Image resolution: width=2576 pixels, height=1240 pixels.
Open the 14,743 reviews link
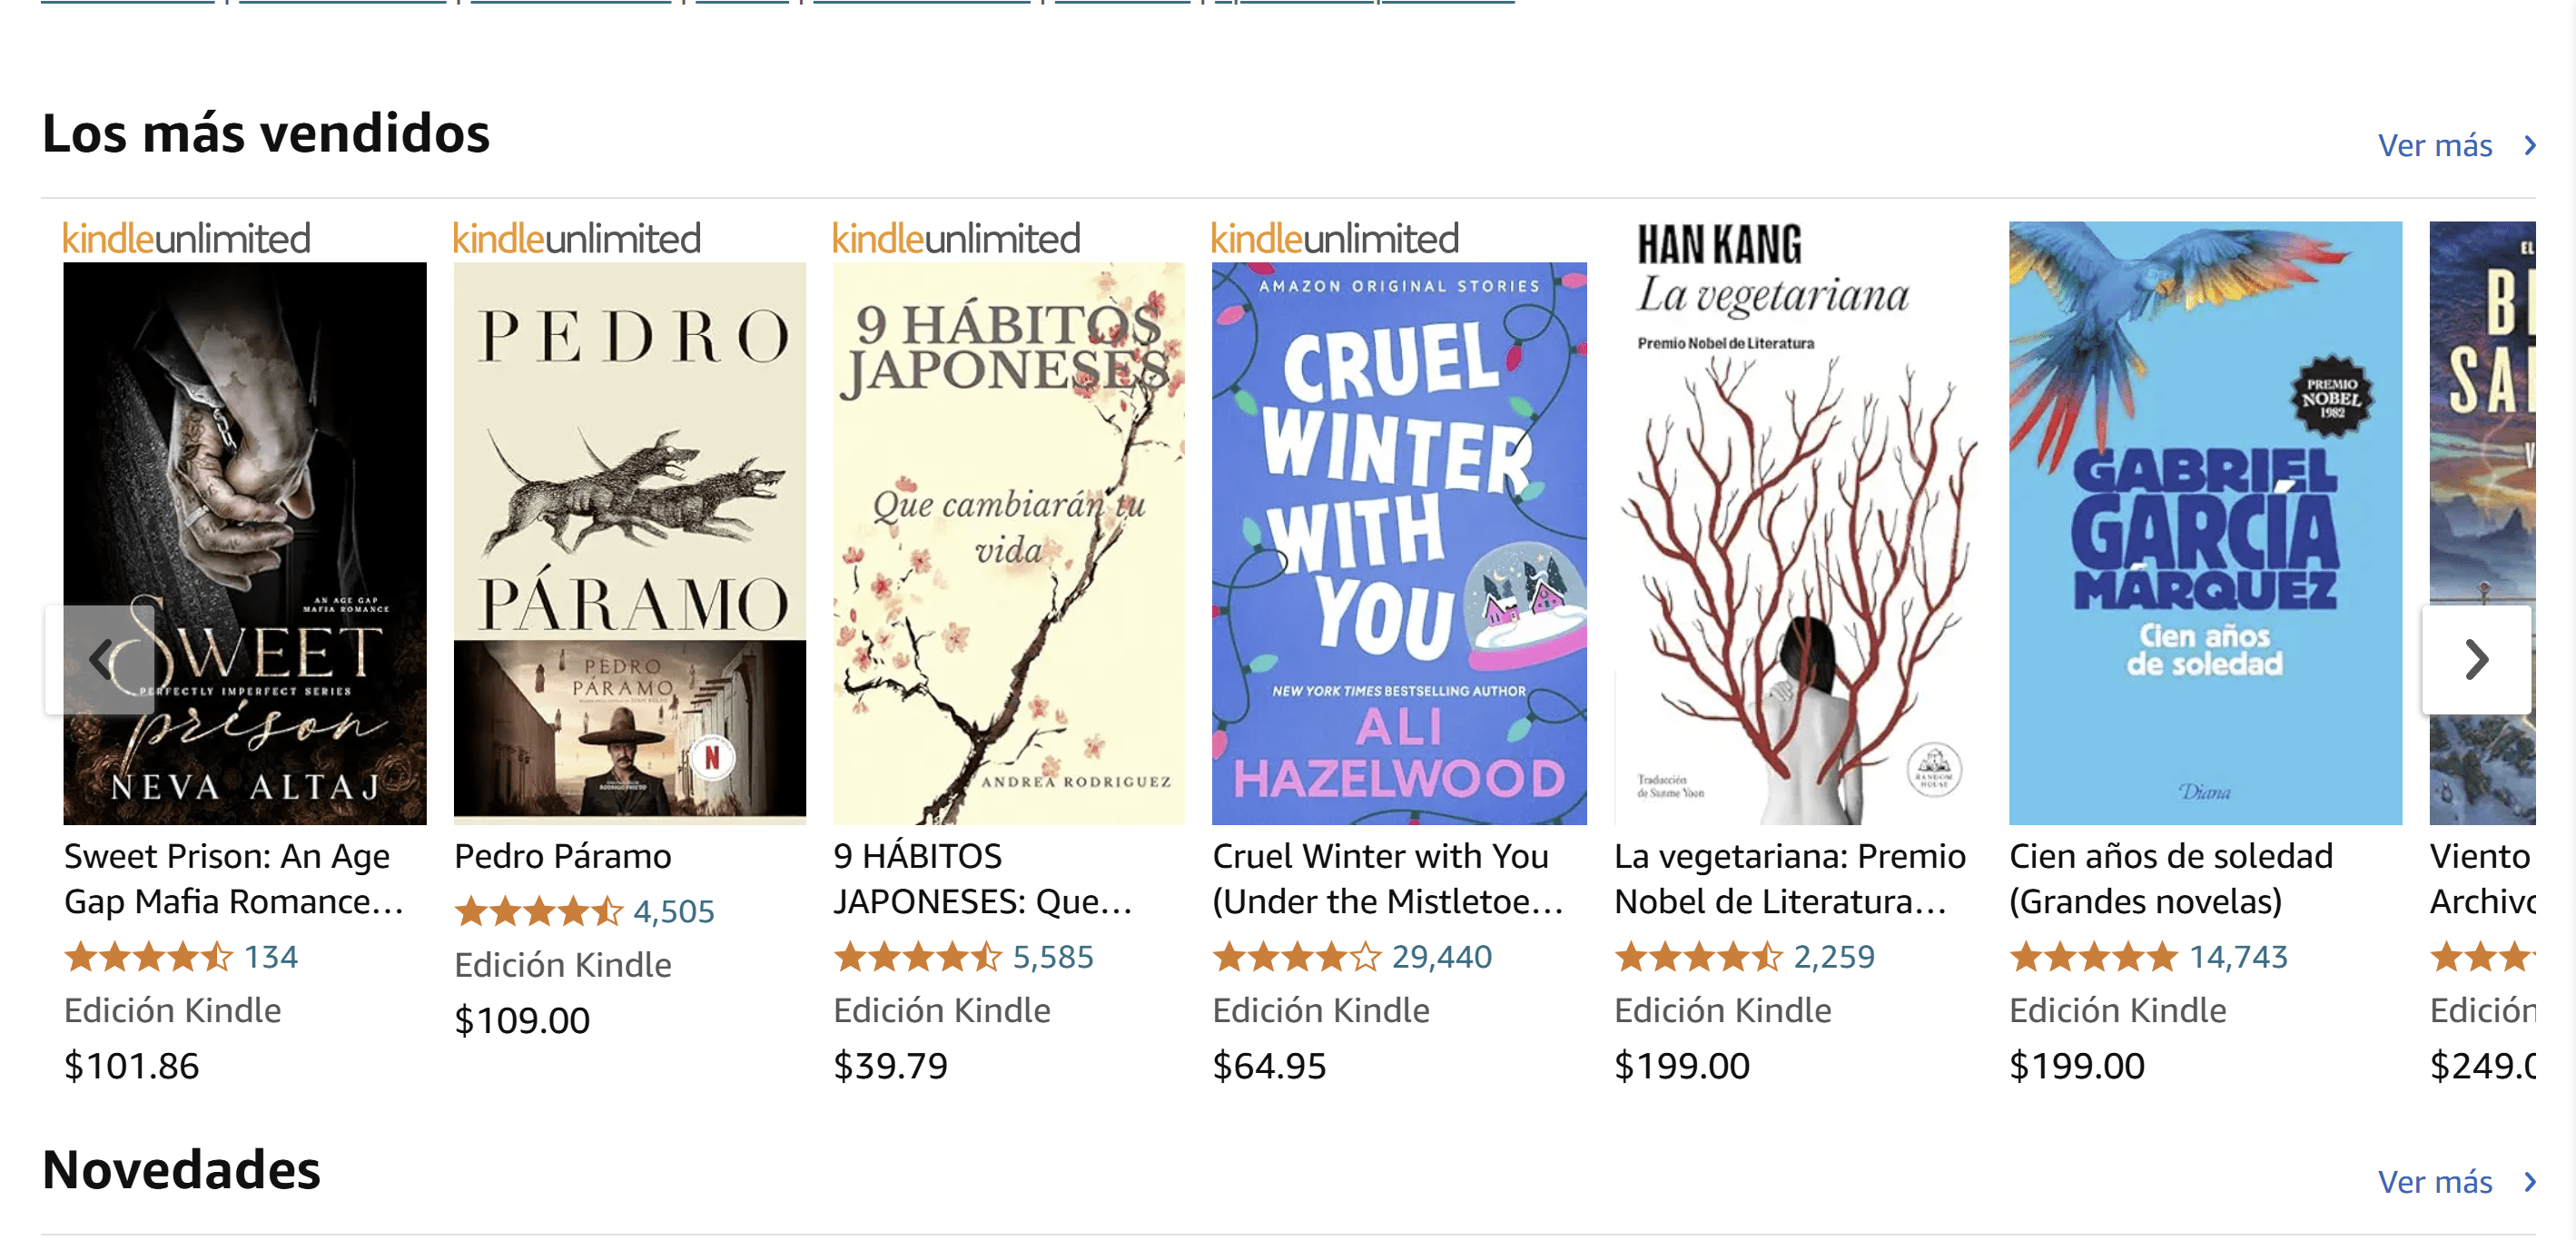(x=2238, y=957)
